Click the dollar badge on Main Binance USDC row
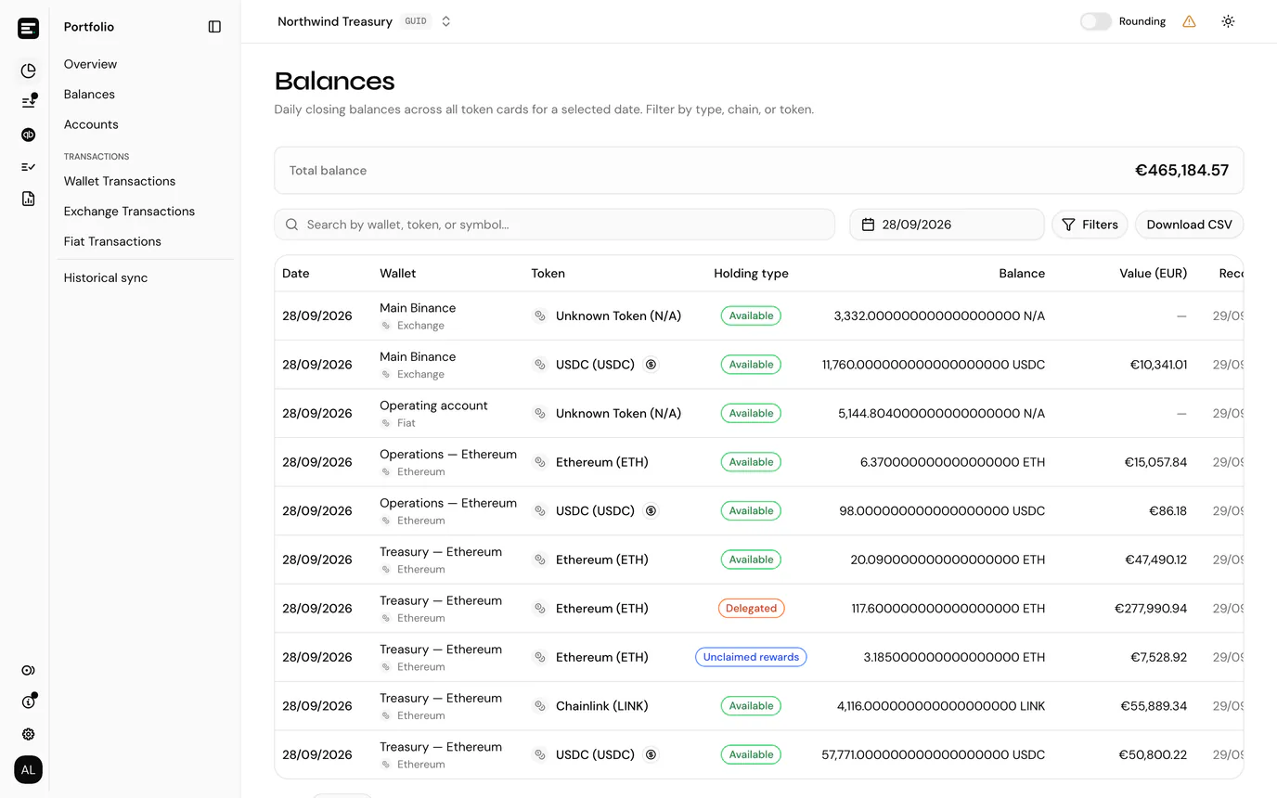Image resolution: width=1277 pixels, height=798 pixels. tap(651, 365)
